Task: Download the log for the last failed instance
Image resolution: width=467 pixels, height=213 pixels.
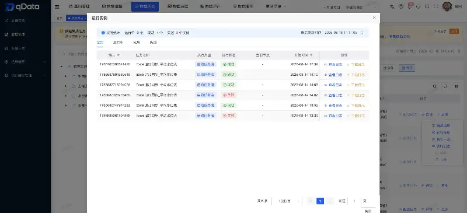Action: [x=356, y=116]
